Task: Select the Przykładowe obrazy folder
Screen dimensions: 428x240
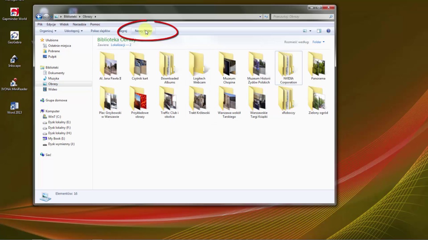Action: [140, 102]
